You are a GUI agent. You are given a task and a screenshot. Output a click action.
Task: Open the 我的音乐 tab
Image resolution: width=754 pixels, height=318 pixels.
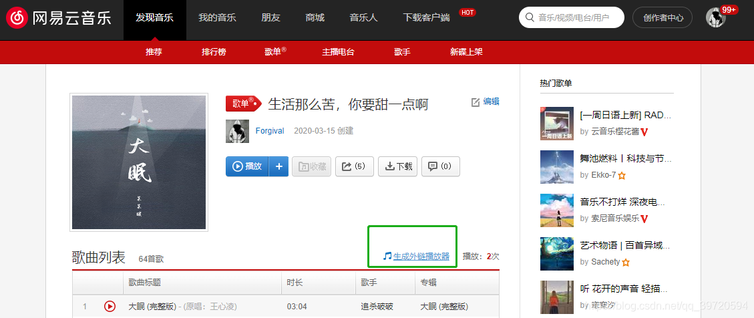(x=217, y=18)
